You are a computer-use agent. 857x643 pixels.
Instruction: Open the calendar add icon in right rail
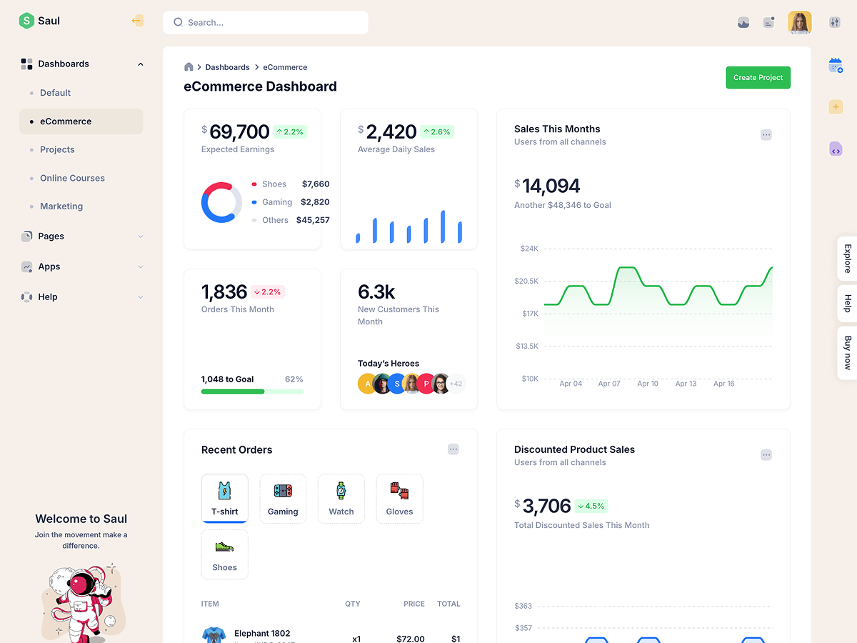click(835, 66)
